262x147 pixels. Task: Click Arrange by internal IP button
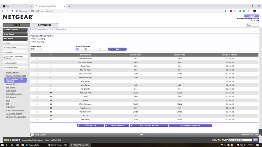[x=190, y=125]
